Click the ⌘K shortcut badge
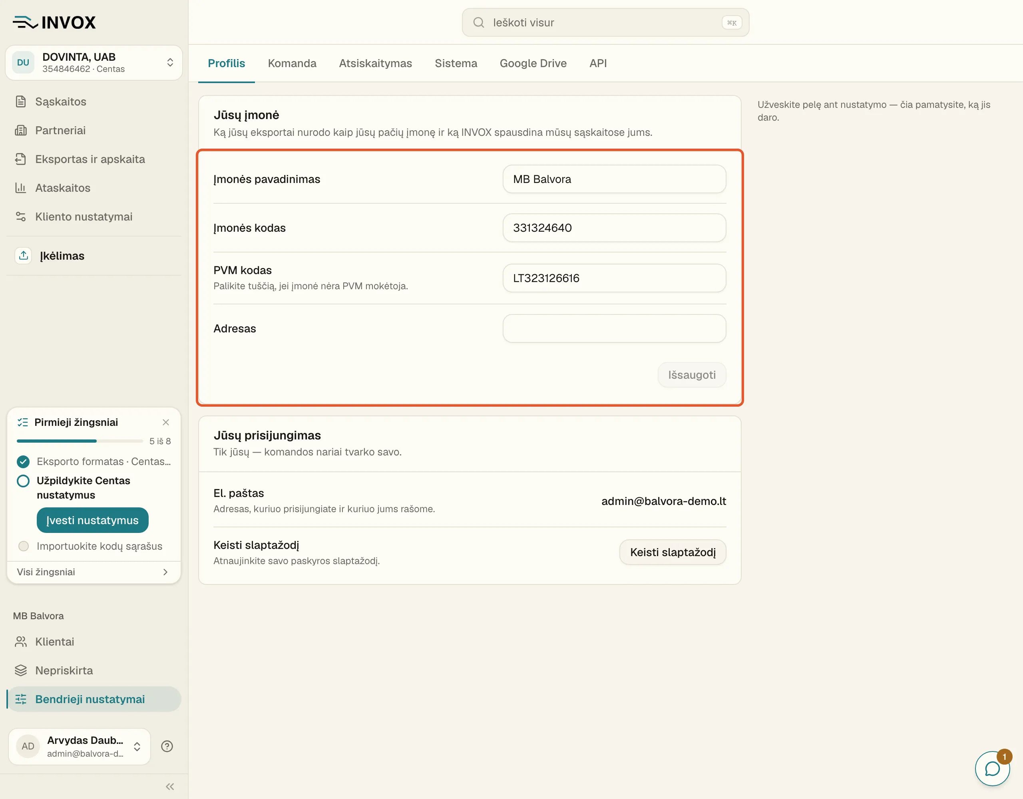The width and height of the screenshot is (1023, 799). 732,22
